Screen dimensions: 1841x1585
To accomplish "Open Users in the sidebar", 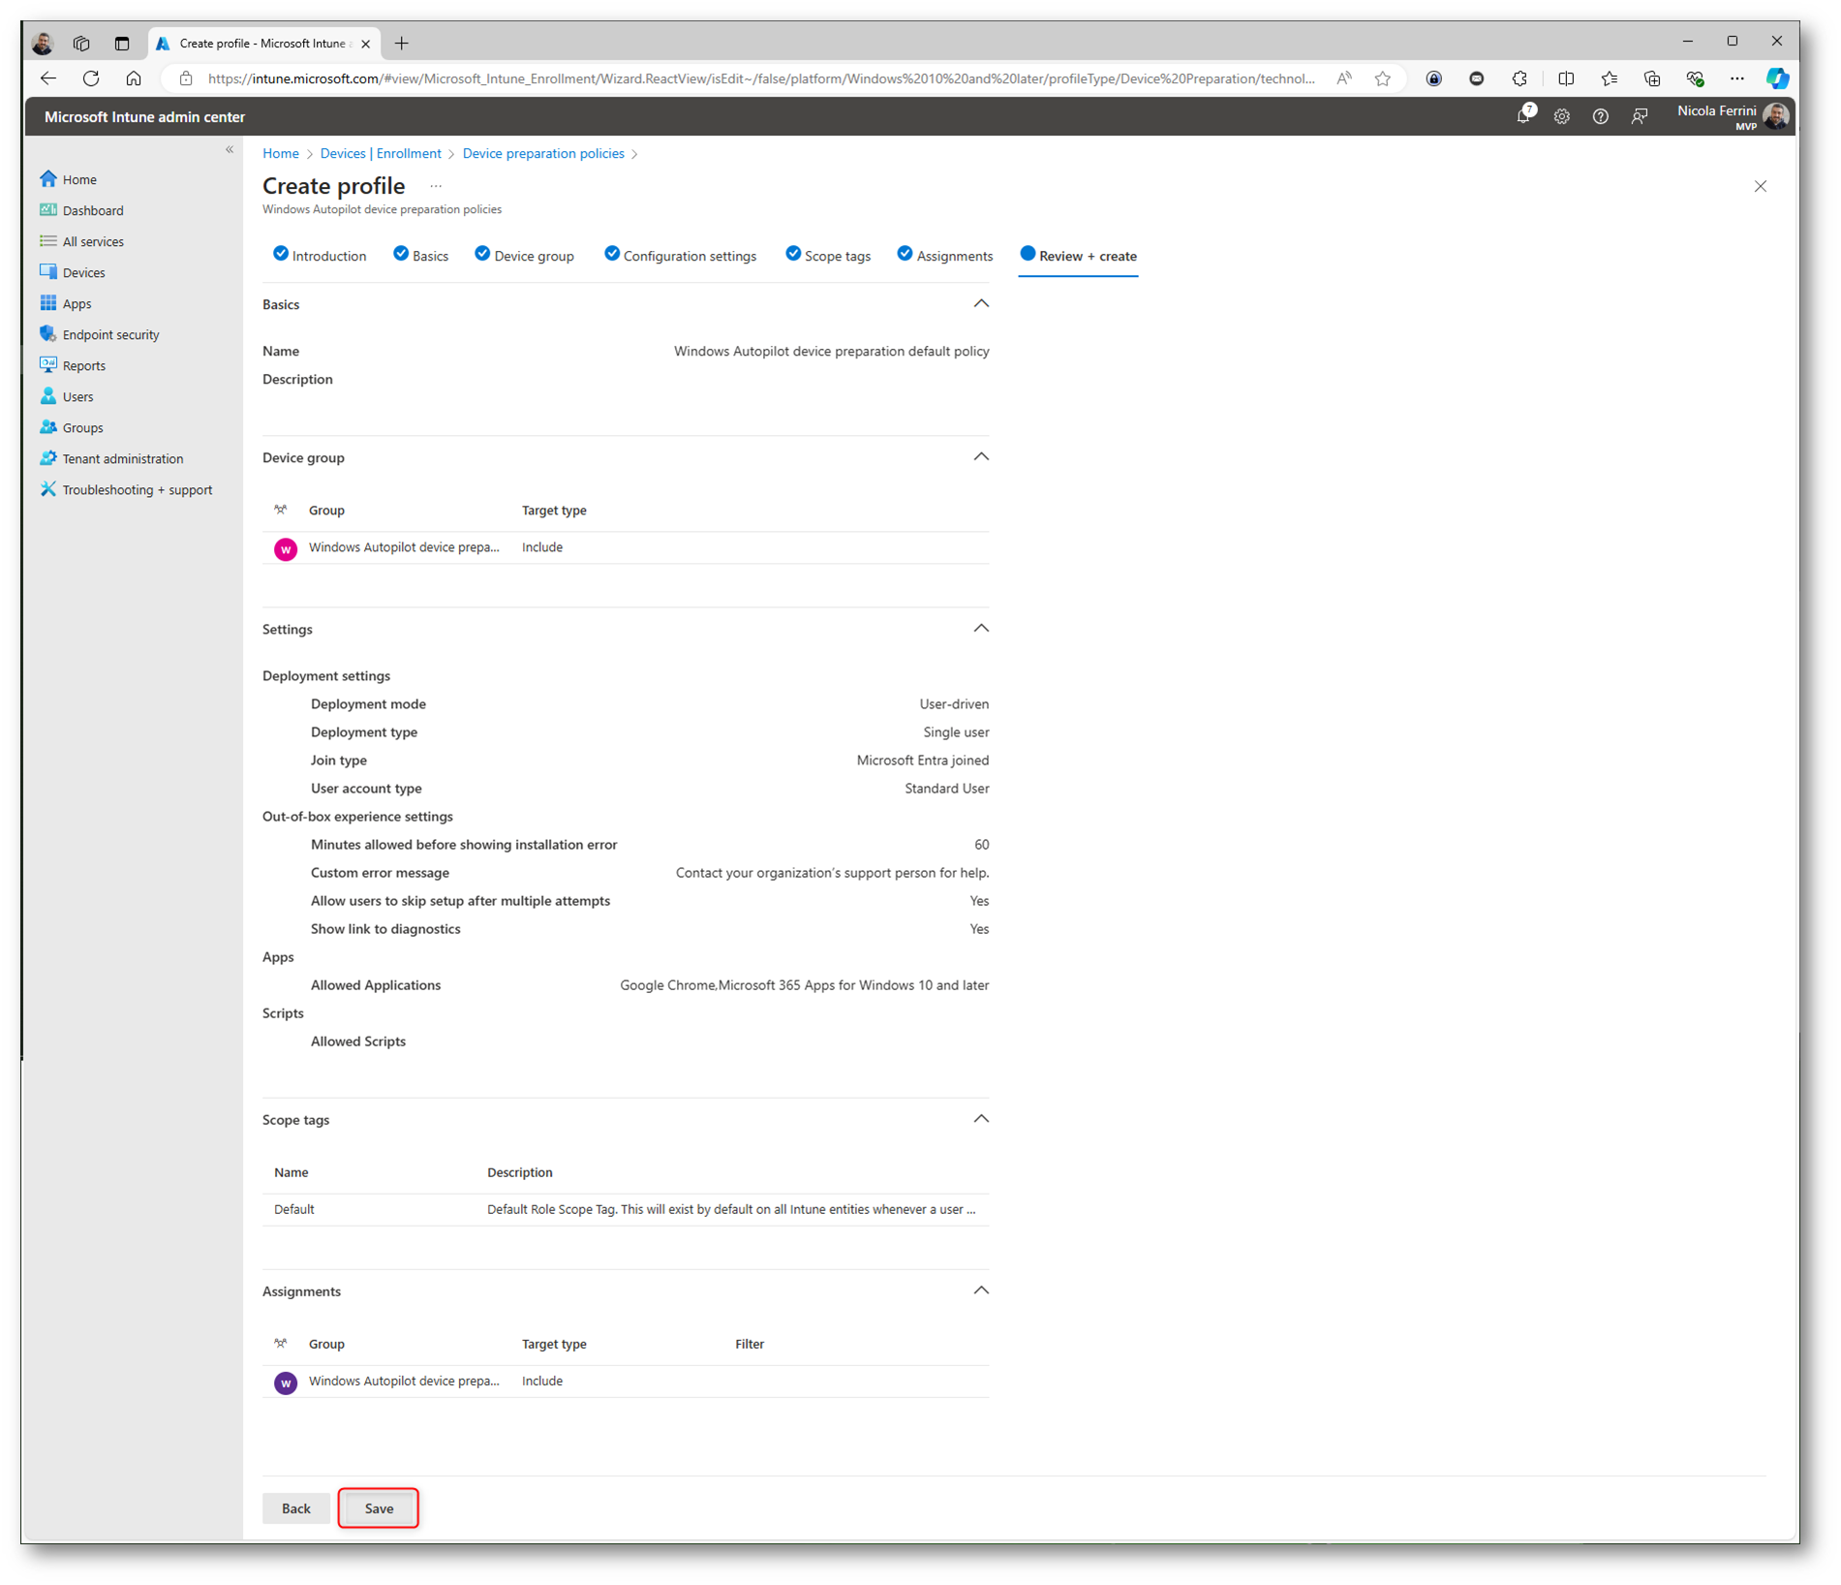I will coord(67,396).
